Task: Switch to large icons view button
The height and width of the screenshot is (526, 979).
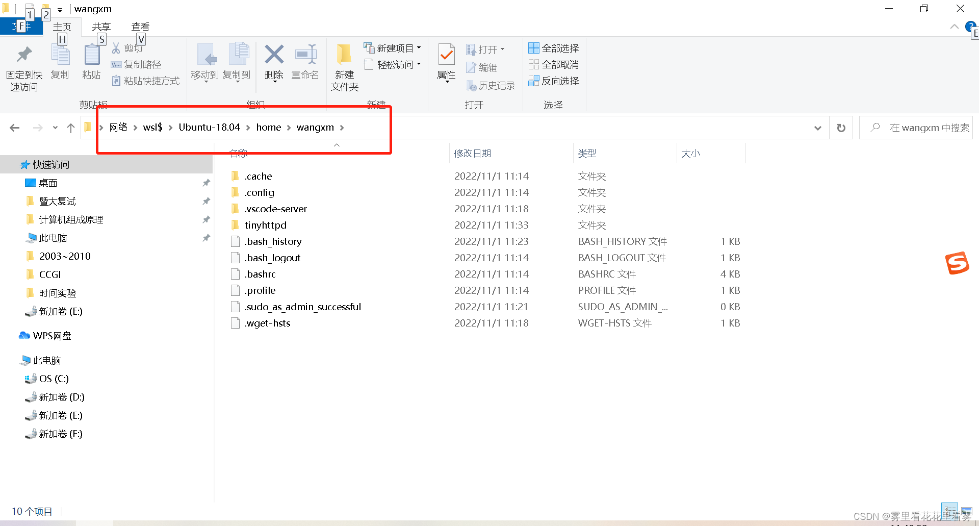Action: click(x=966, y=511)
